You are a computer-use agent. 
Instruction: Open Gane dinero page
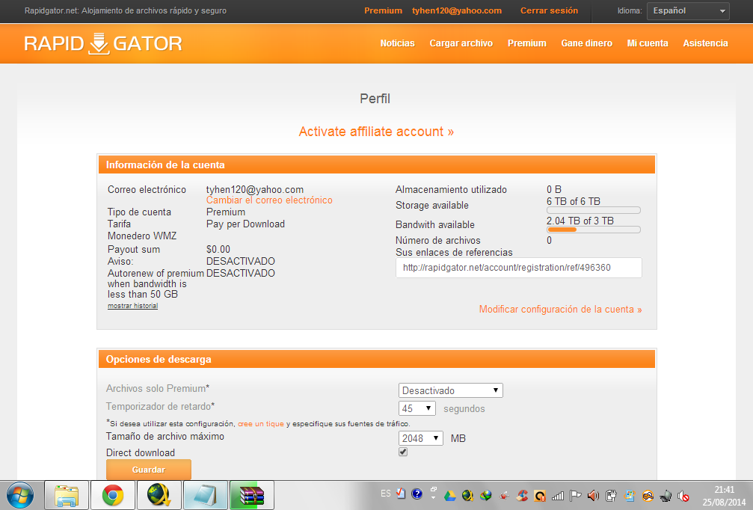[586, 43]
